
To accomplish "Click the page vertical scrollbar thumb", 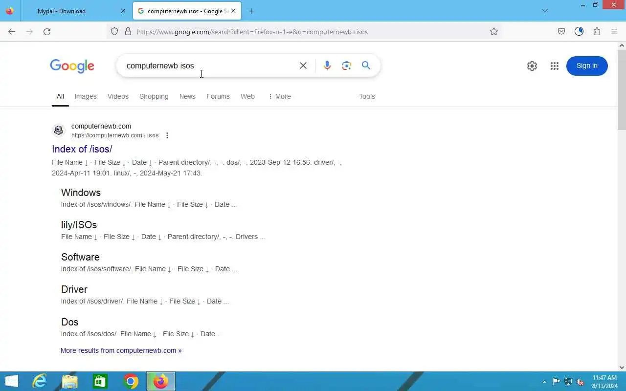I will (x=622, y=90).
